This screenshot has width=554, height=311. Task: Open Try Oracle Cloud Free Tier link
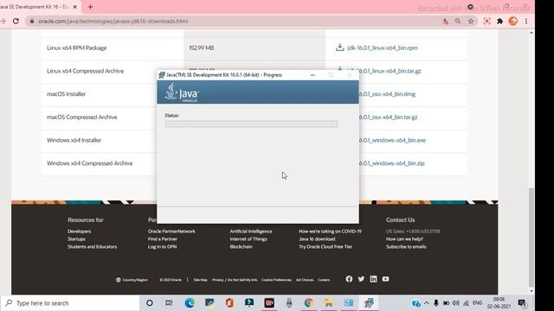point(325,247)
